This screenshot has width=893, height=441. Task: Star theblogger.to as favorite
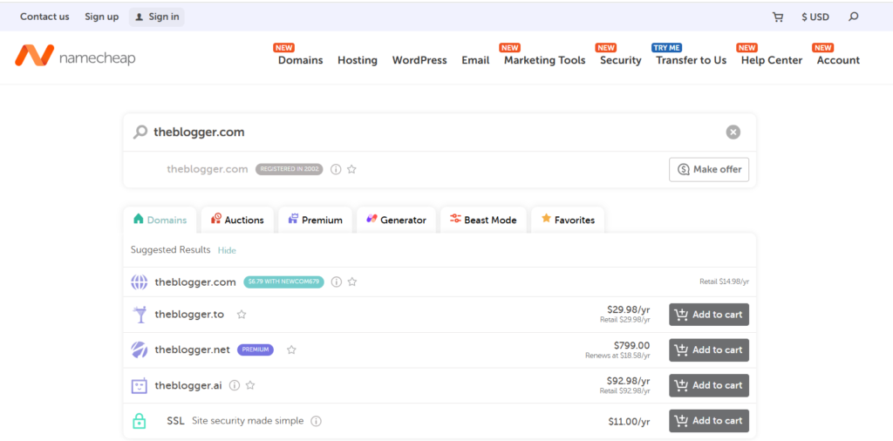242,314
